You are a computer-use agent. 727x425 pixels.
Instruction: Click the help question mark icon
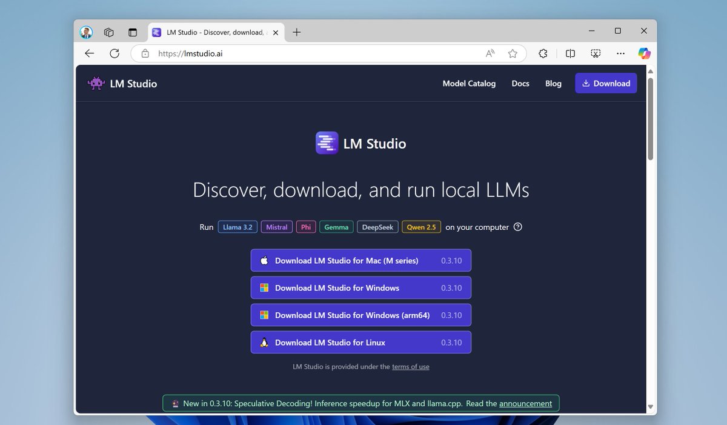[517, 227]
